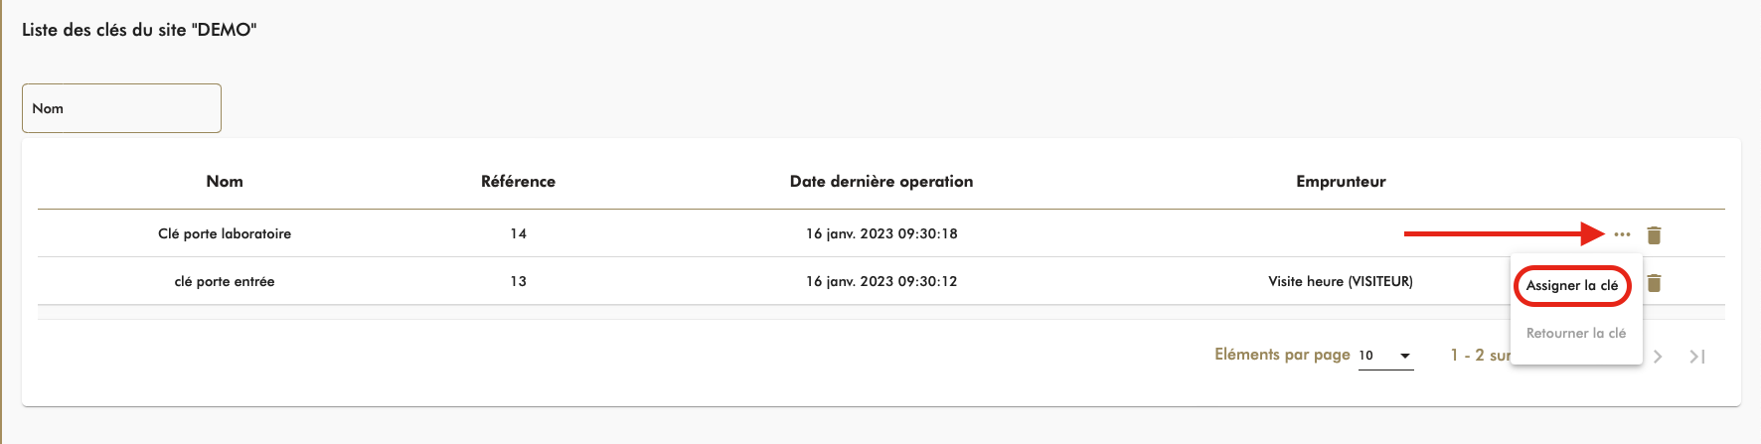Click the Emprunteur column header
The image size is (1761, 444).
coord(1340,182)
